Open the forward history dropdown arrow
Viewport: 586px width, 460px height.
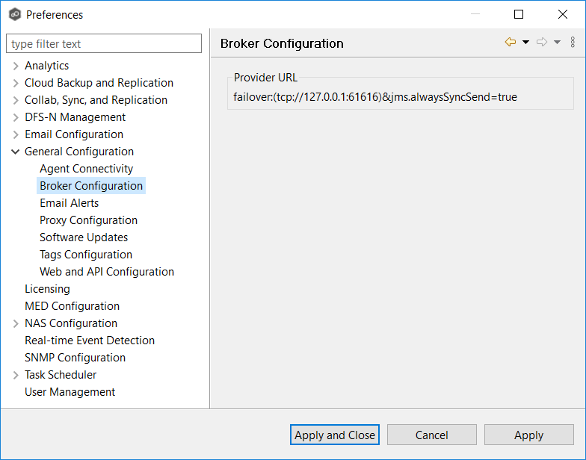[x=557, y=43]
